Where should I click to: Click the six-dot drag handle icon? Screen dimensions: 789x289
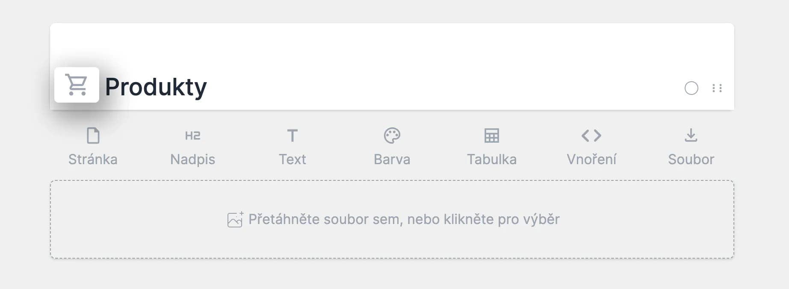pyautogui.click(x=717, y=88)
